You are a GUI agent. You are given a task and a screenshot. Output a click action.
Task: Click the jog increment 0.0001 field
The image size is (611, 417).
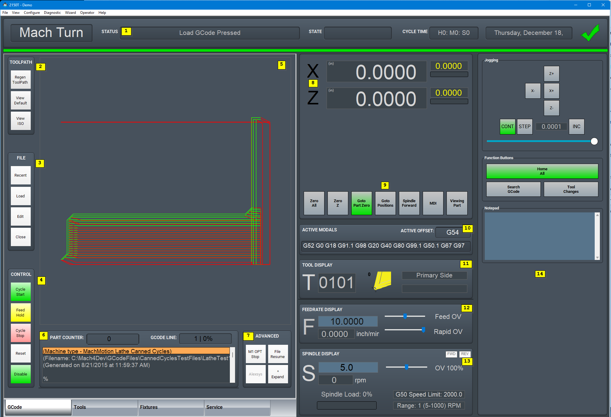tap(551, 126)
